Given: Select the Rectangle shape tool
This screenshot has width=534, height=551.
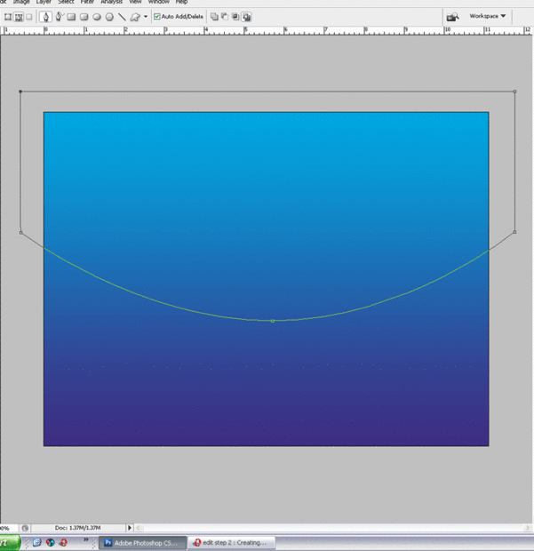Looking at the screenshot, I should (x=71, y=17).
